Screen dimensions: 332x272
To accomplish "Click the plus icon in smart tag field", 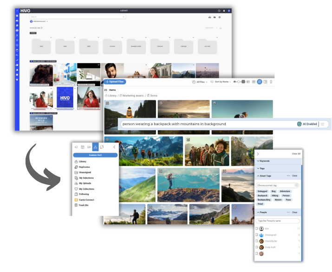I will [296, 185].
